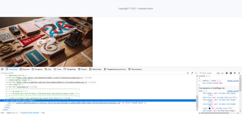Click the box-sizing property name
Screen dimensions: 242x114
(207, 83)
